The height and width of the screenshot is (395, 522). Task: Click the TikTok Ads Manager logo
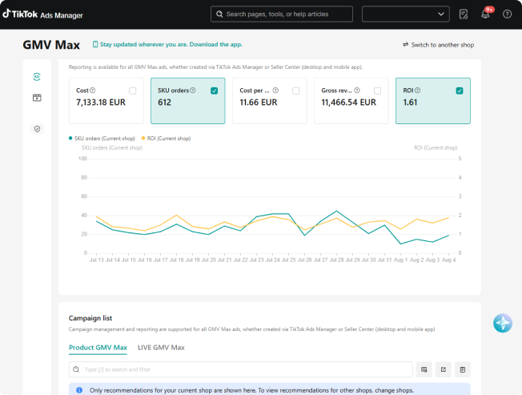42,14
